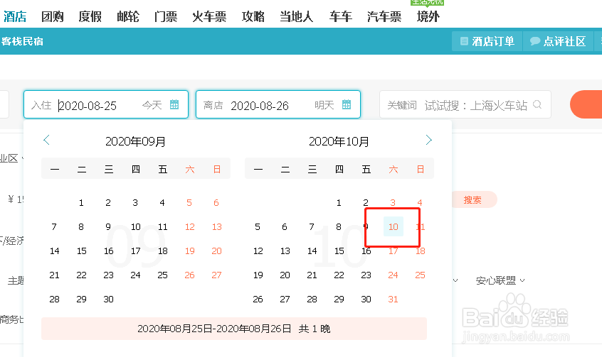Open 点评社区 with the chat icon
The width and height of the screenshot is (602, 357).
558,41
